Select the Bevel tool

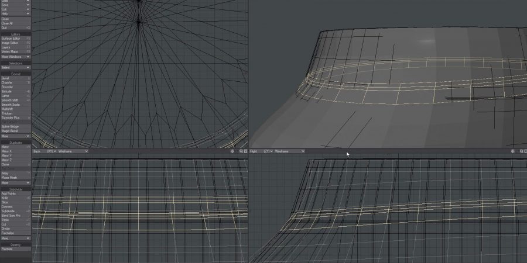pyautogui.click(x=15, y=78)
